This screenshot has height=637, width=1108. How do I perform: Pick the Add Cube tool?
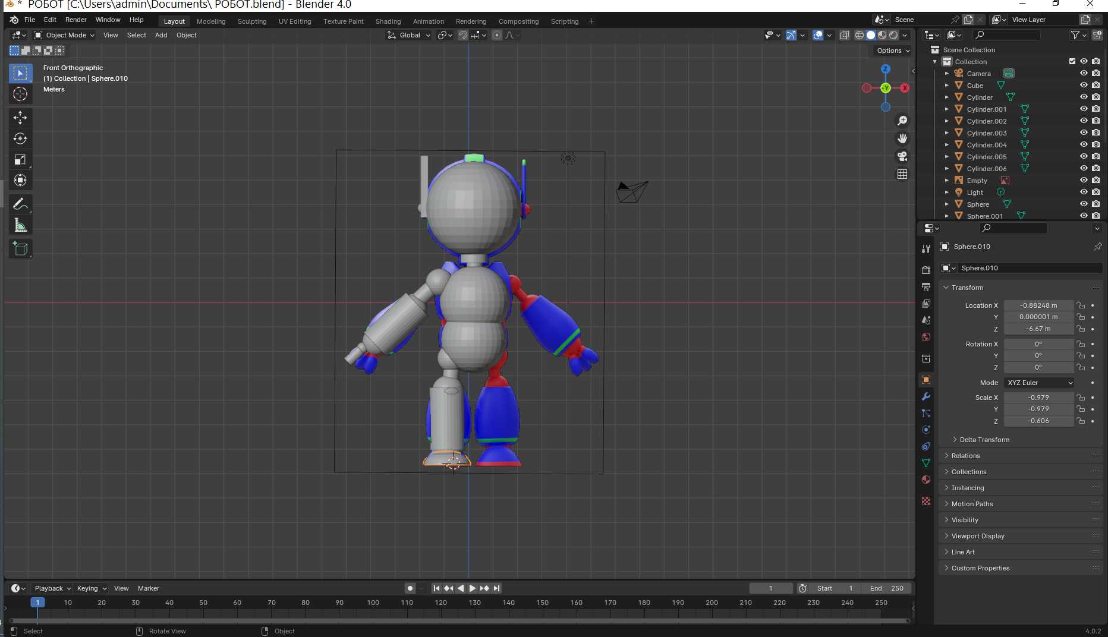pos(20,249)
